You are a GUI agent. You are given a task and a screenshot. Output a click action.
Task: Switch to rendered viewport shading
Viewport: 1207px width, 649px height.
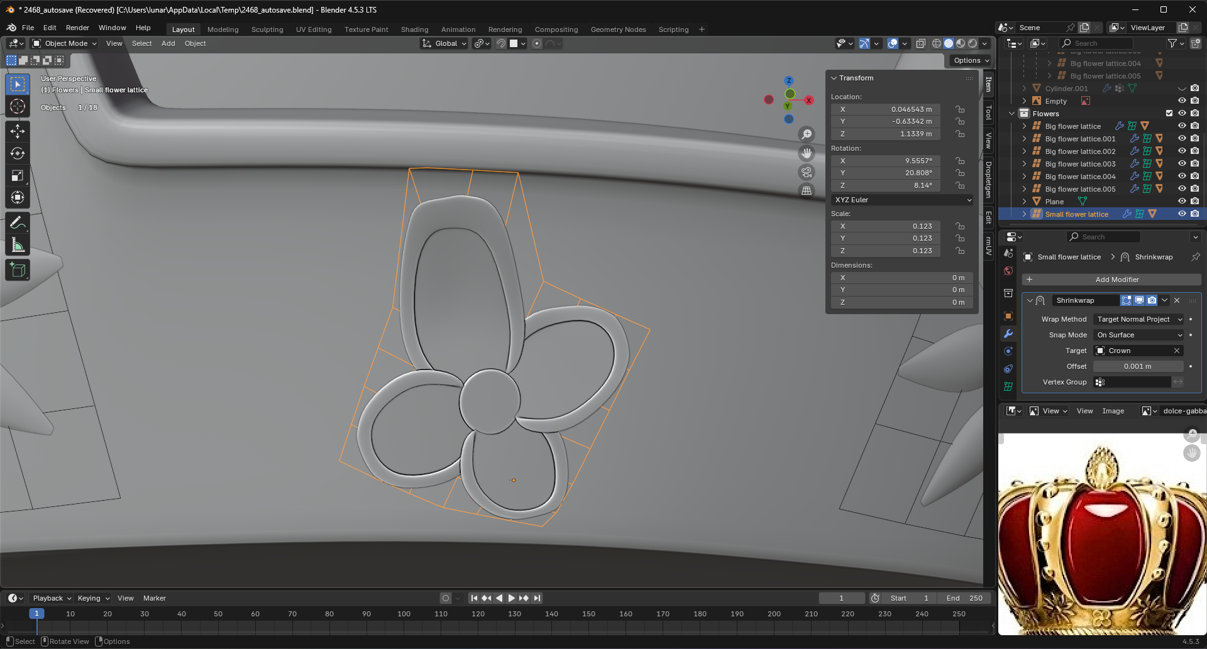[x=973, y=43]
